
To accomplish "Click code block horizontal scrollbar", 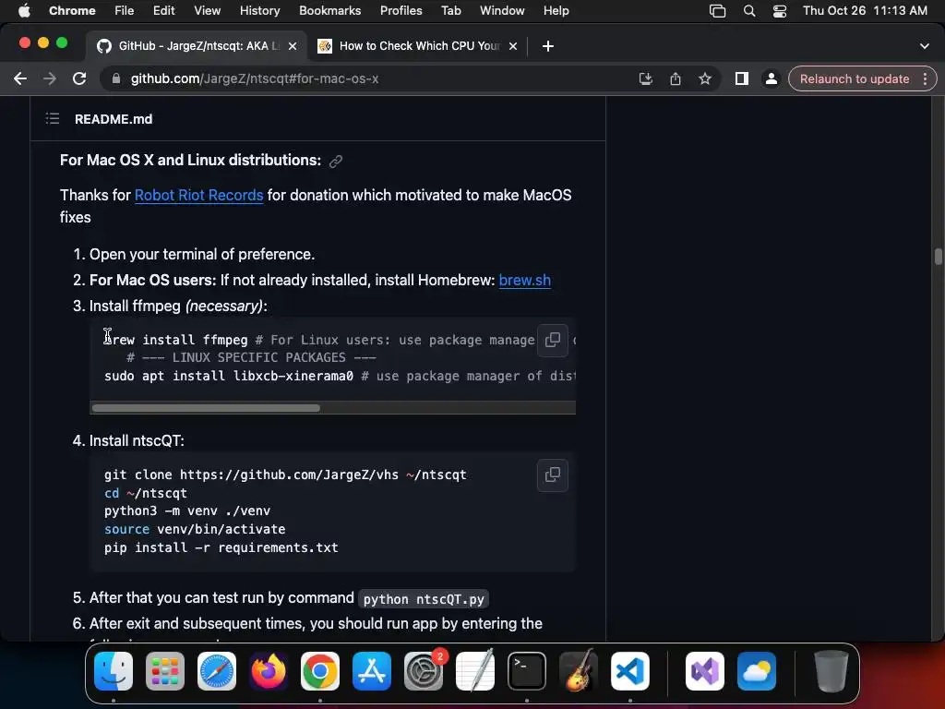I will (206, 408).
